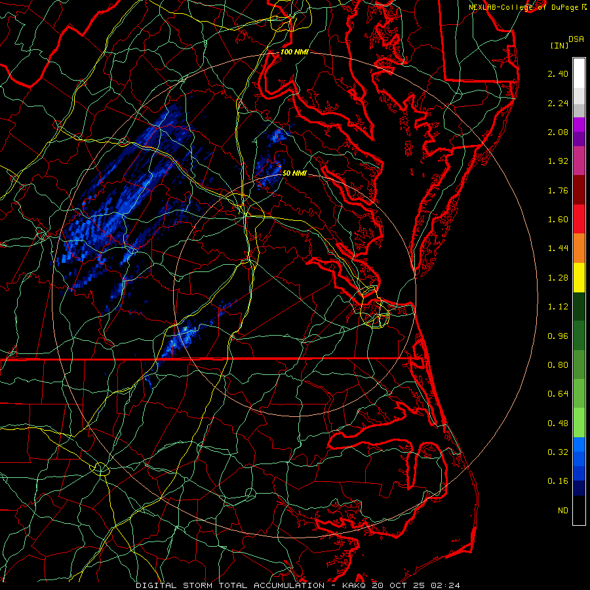Image resolution: width=590 pixels, height=590 pixels.
Task: Pick the black ND band in legend
Action: tap(579, 510)
